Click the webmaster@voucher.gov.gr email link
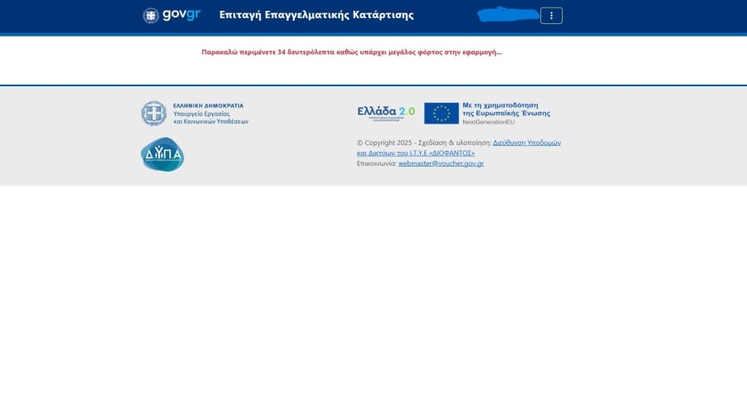747x394 pixels. coord(441,163)
